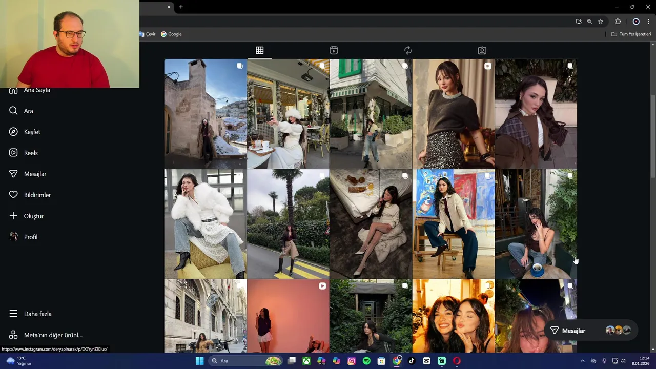Image resolution: width=656 pixels, height=369 pixels.
Task: Open the plaid jacket portrait post
Action: [x=536, y=114]
